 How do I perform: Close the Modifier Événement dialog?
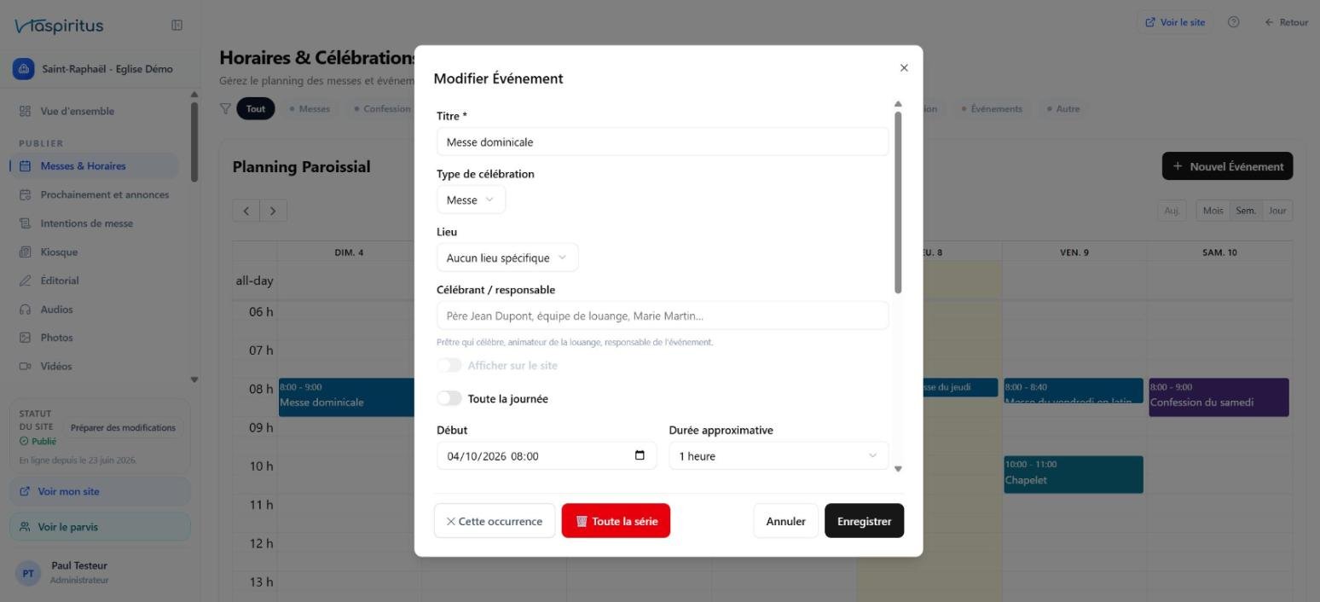(x=904, y=67)
